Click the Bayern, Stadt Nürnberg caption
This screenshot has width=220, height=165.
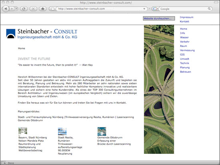click(33, 137)
